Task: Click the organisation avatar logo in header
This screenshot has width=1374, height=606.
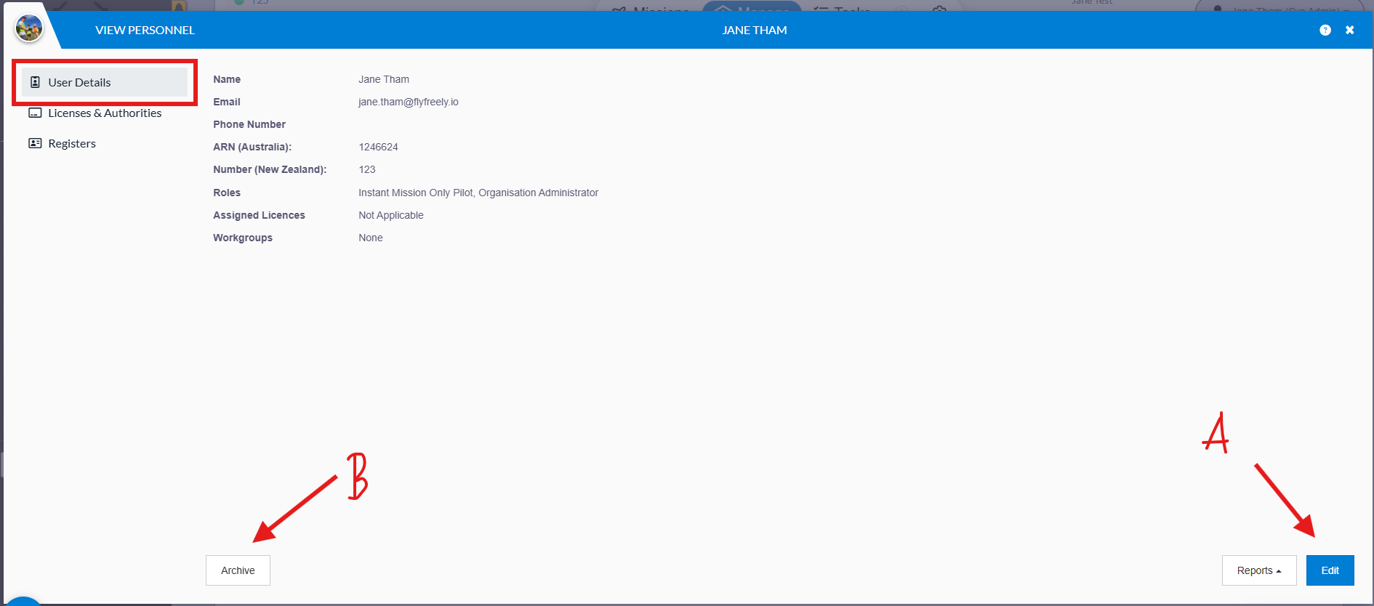Action: (x=29, y=28)
